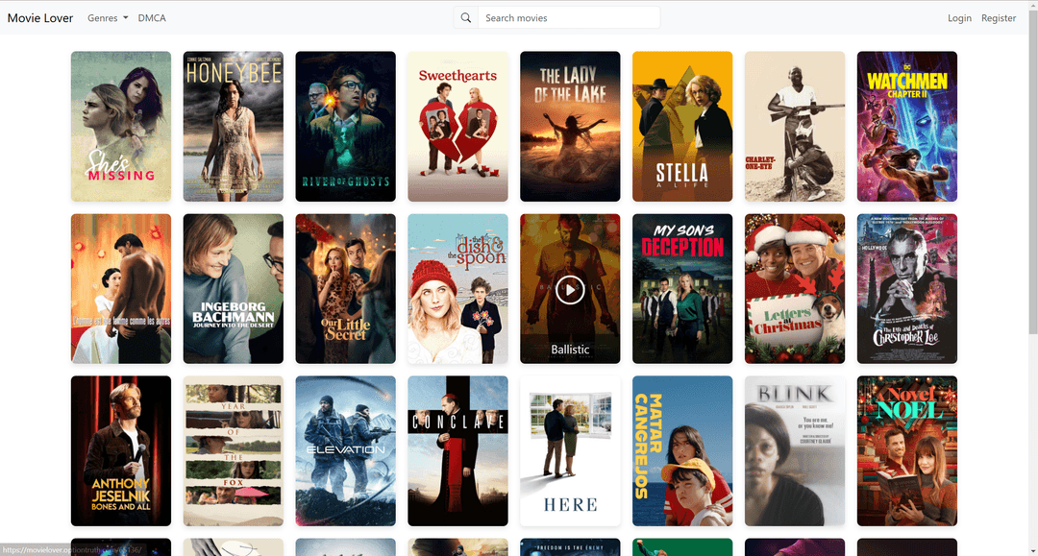Play the Ballistic movie via play icon
Image resolution: width=1038 pixels, height=556 pixels.
click(x=570, y=290)
